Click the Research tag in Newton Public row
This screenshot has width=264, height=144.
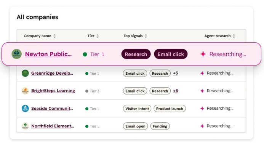tap(136, 54)
